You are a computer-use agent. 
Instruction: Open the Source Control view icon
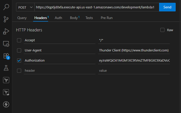click(6, 19)
